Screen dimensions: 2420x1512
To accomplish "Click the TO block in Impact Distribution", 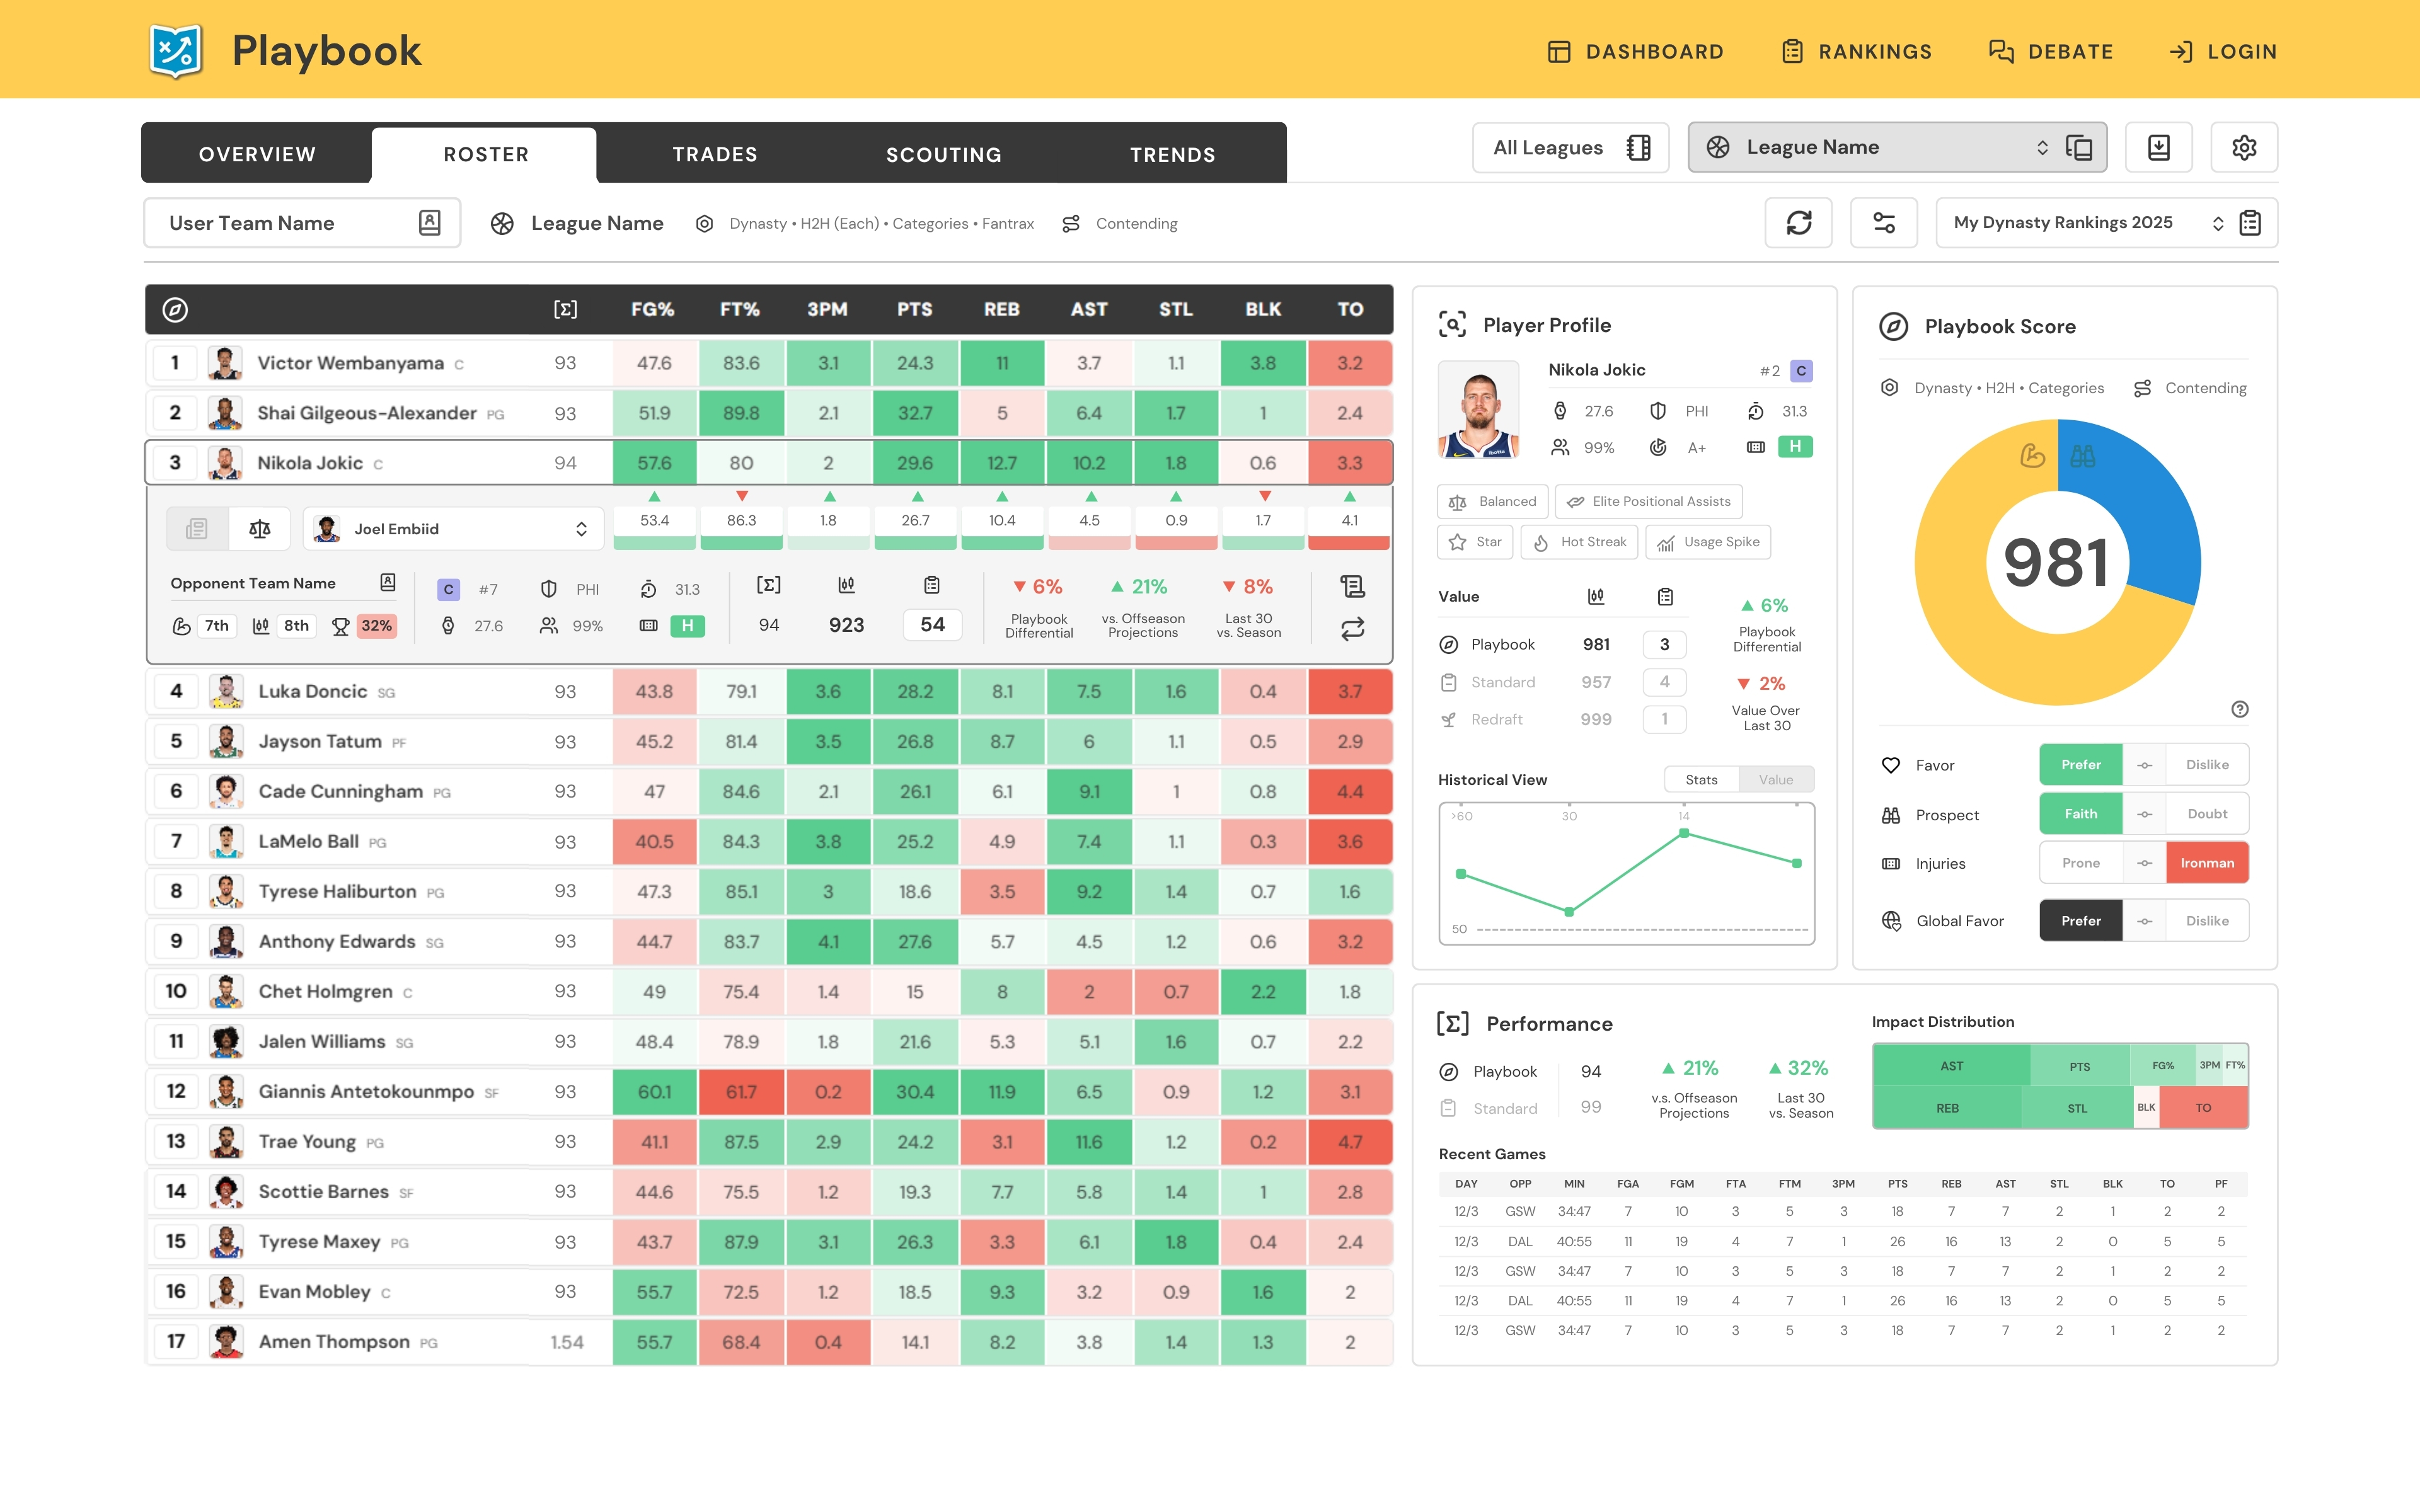I will (x=2203, y=1108).
